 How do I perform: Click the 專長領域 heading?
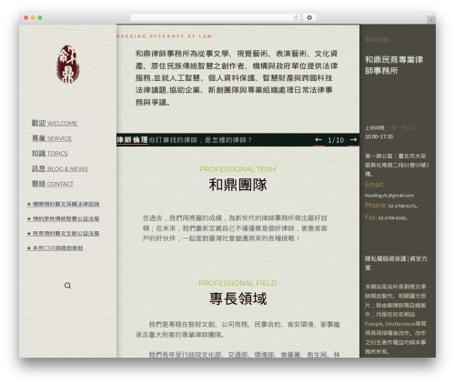[x=238, y=299]
